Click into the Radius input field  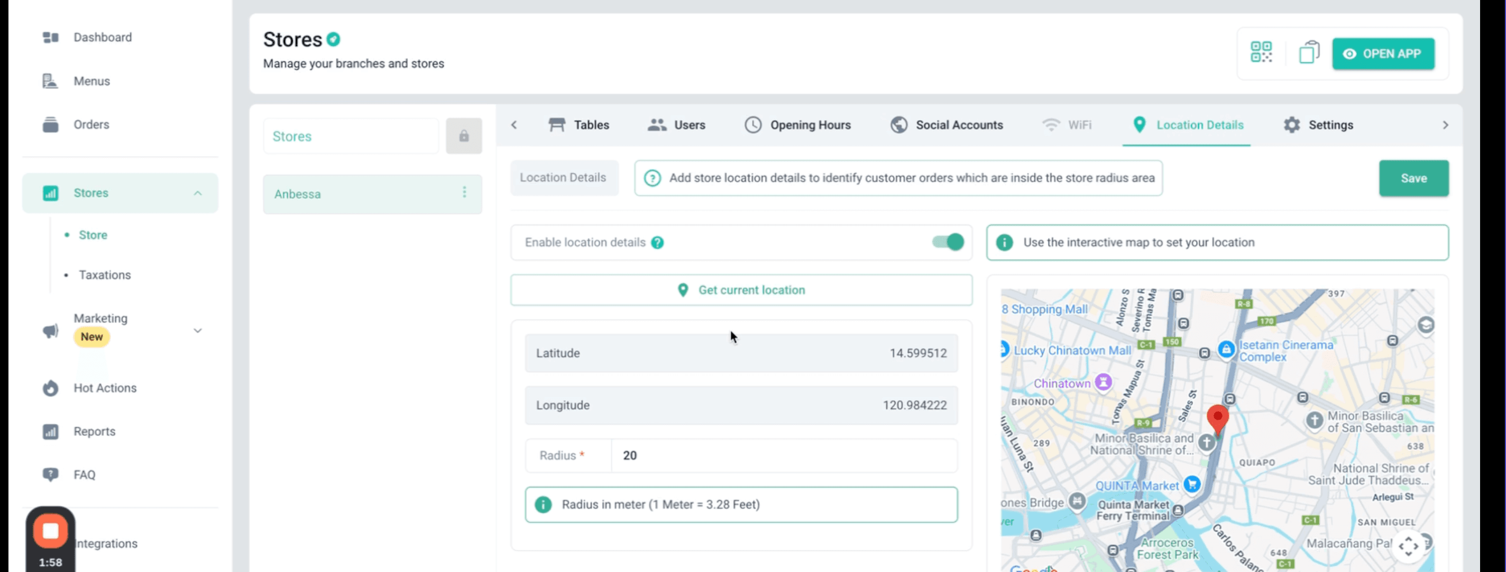783,456
